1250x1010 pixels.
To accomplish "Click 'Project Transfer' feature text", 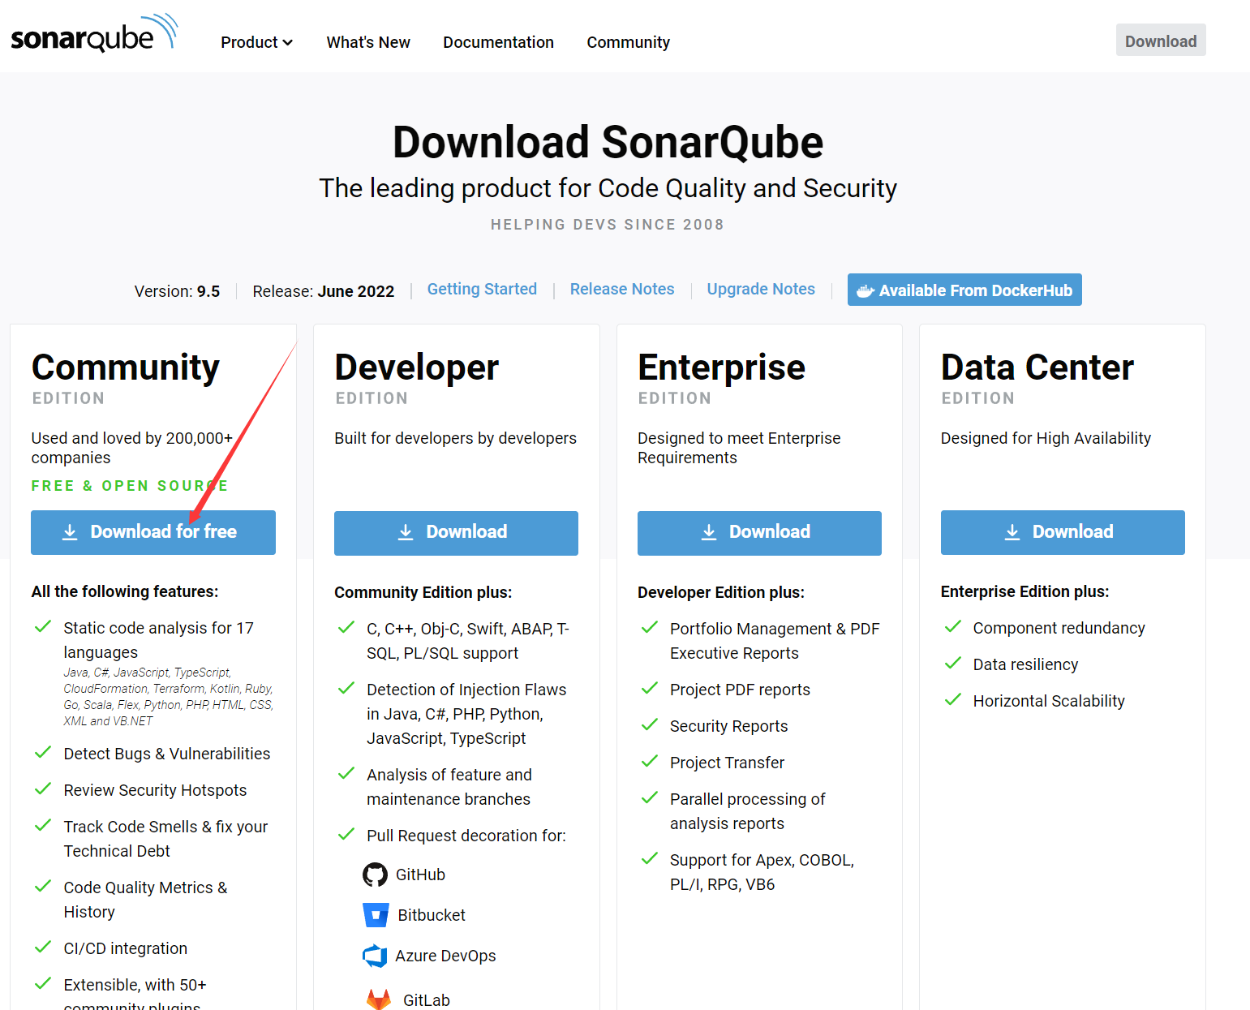I will (x=727, y=763).
